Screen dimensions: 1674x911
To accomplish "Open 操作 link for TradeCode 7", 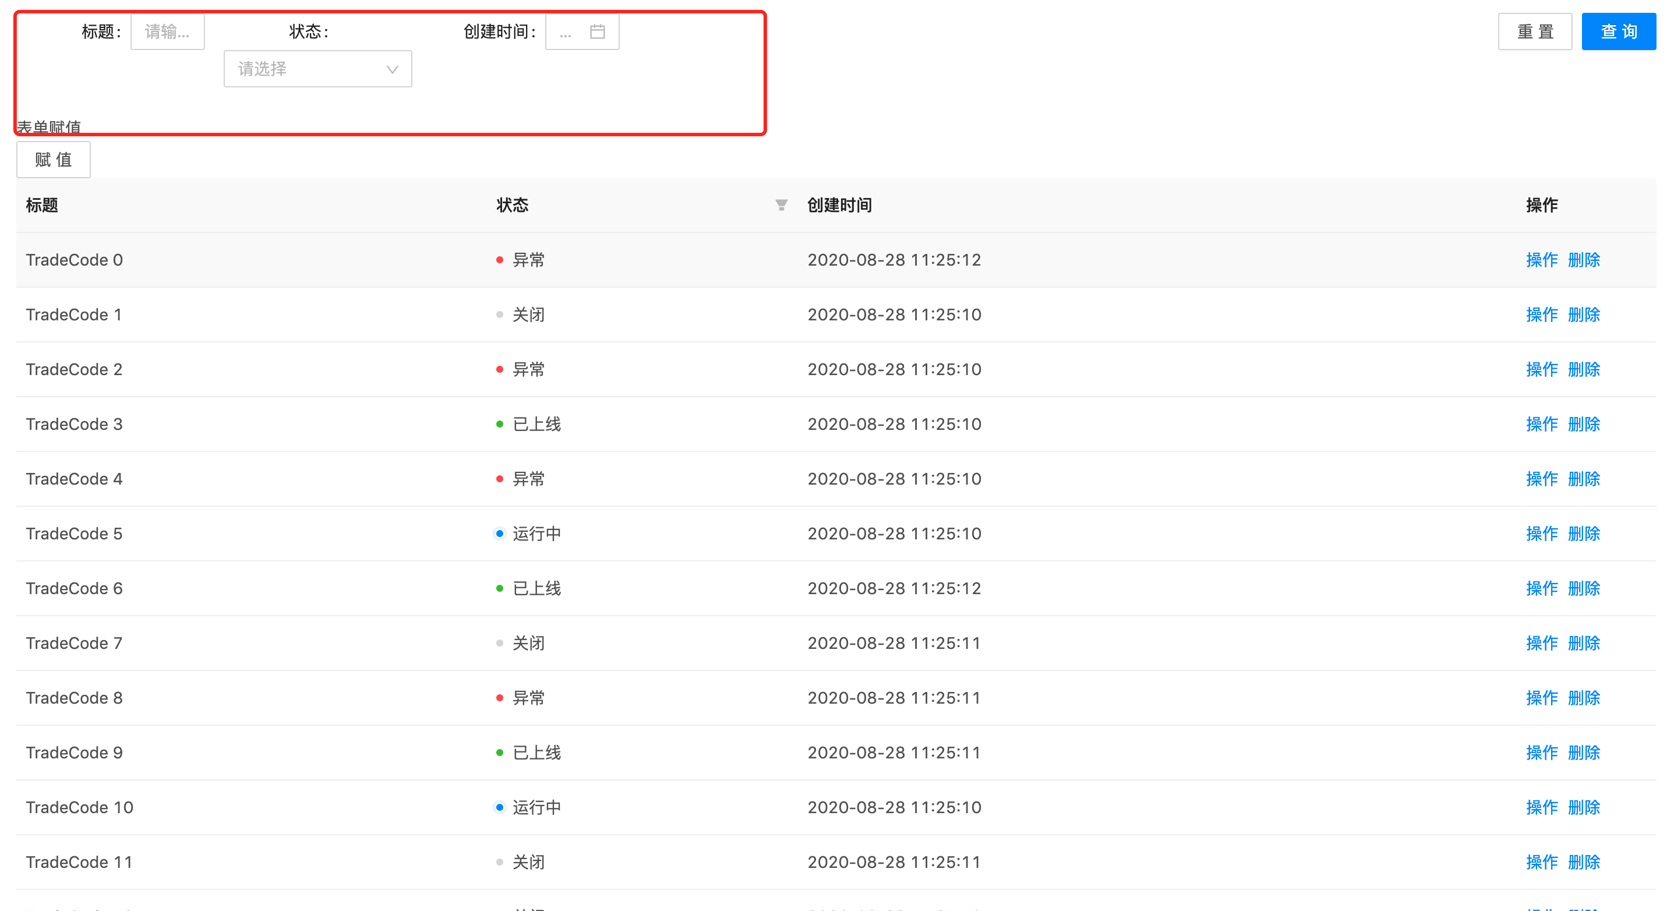I will 1542,642.
